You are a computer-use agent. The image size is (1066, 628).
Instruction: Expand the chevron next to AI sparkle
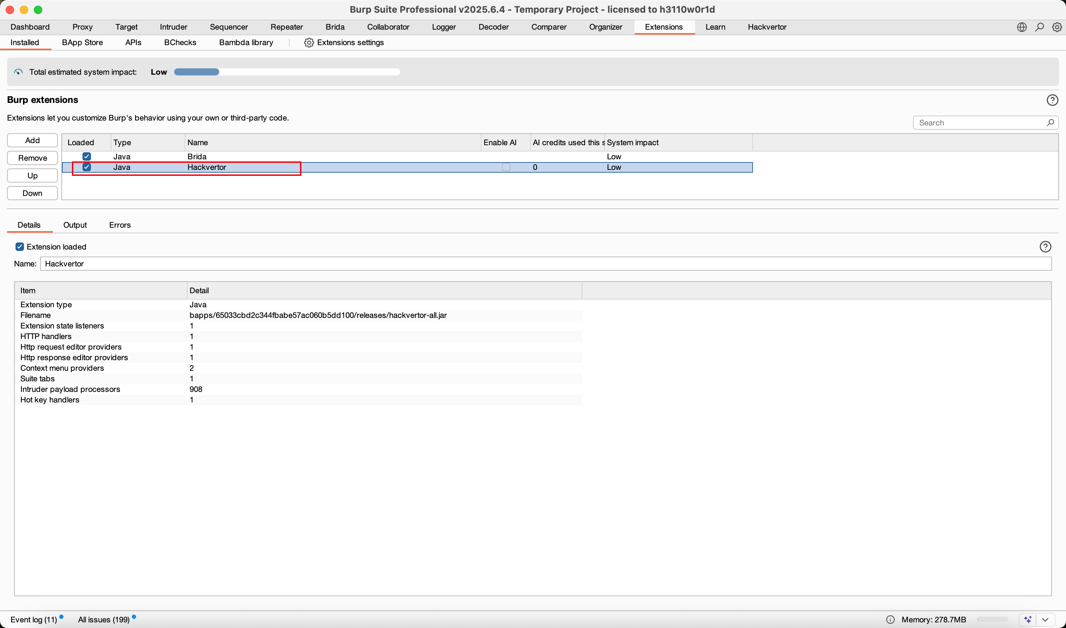click(x=1045, y=620)
